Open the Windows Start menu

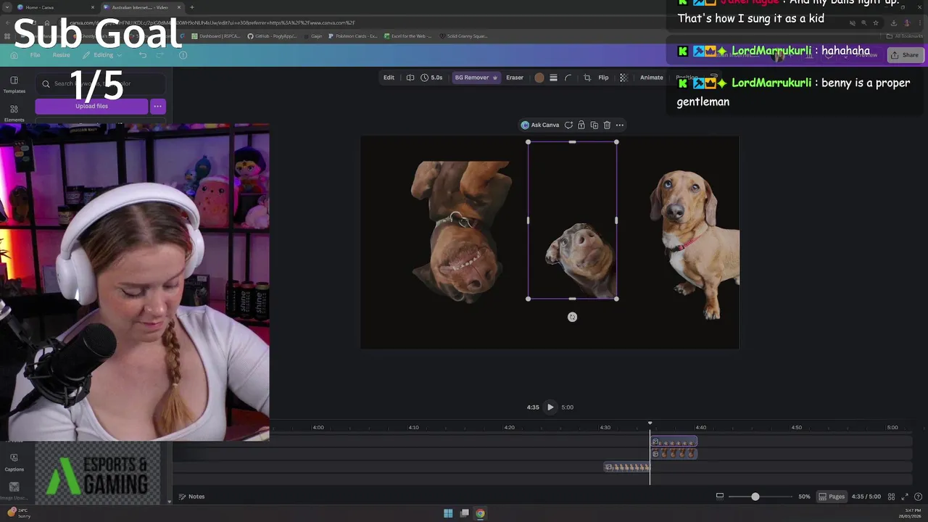[x=448, y=513]
